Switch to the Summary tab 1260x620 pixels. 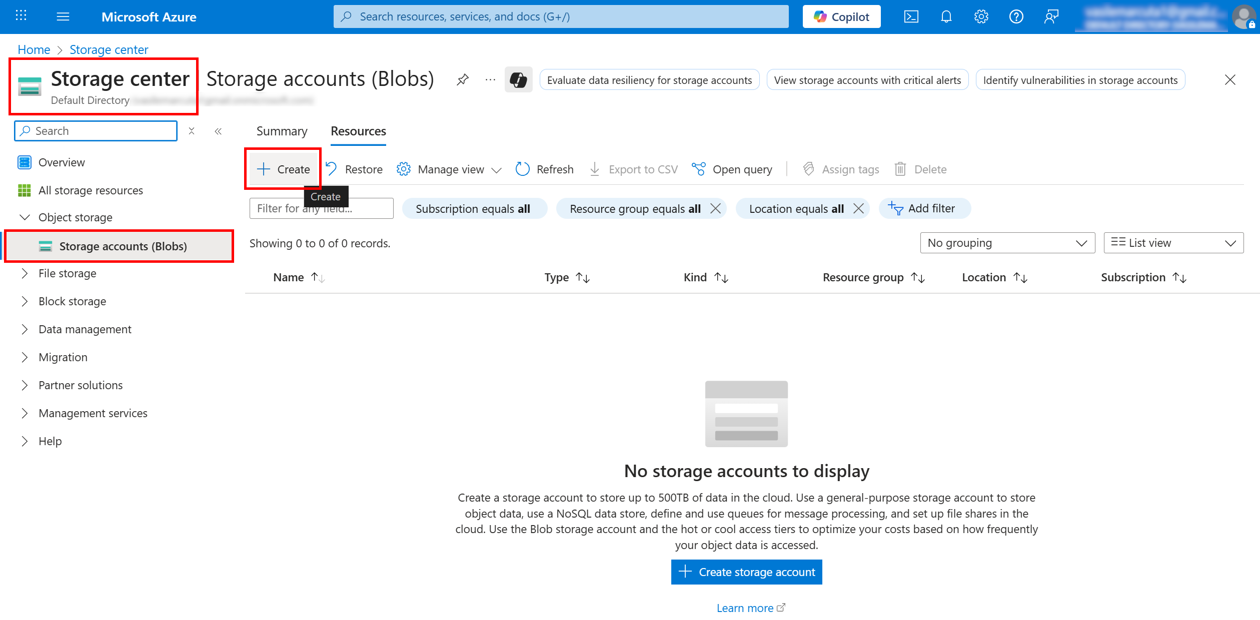281,131
